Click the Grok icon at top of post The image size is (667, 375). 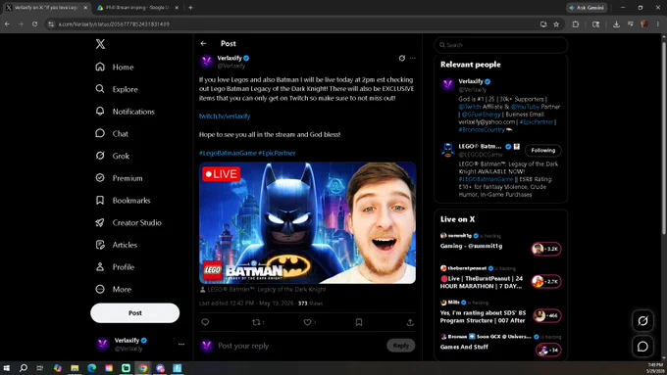pos(401,58)
